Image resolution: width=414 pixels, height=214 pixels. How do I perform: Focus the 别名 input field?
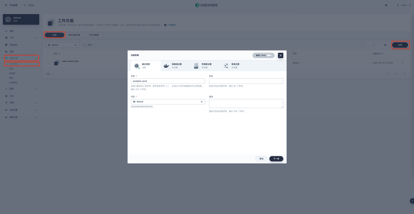tap(246, 81)
